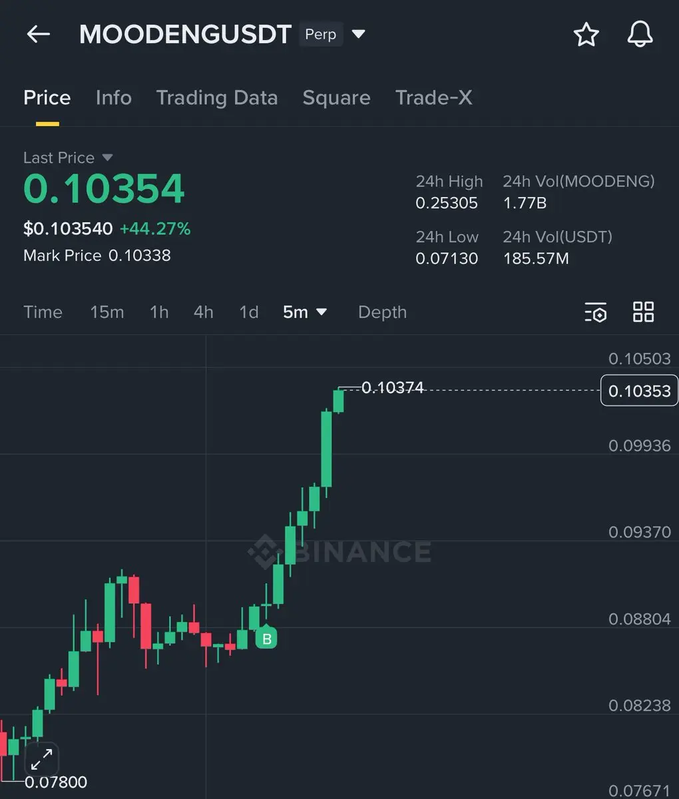
Task: Choose the 15m chart interval
Action: point(107,312)
